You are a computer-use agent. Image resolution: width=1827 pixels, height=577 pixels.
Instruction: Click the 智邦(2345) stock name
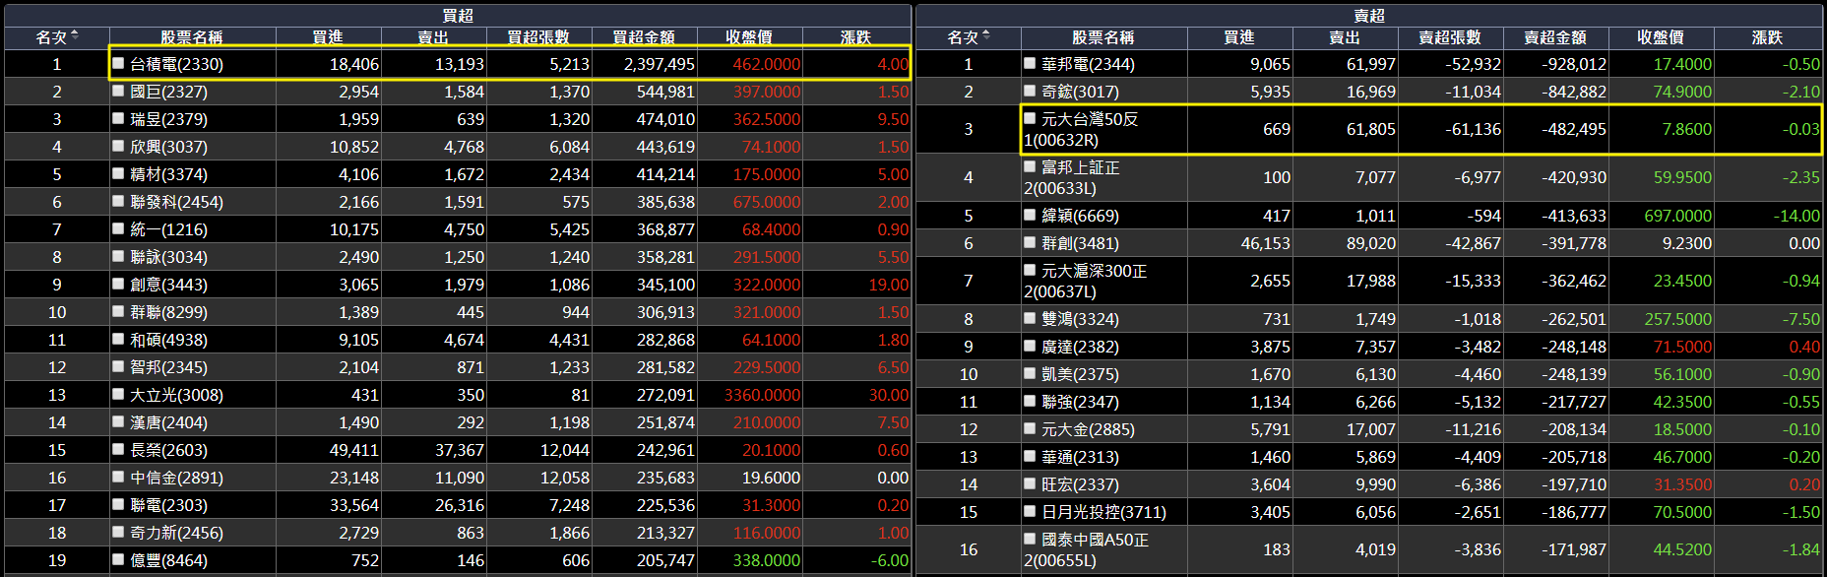pyautogui.click(x=168, y=367)
